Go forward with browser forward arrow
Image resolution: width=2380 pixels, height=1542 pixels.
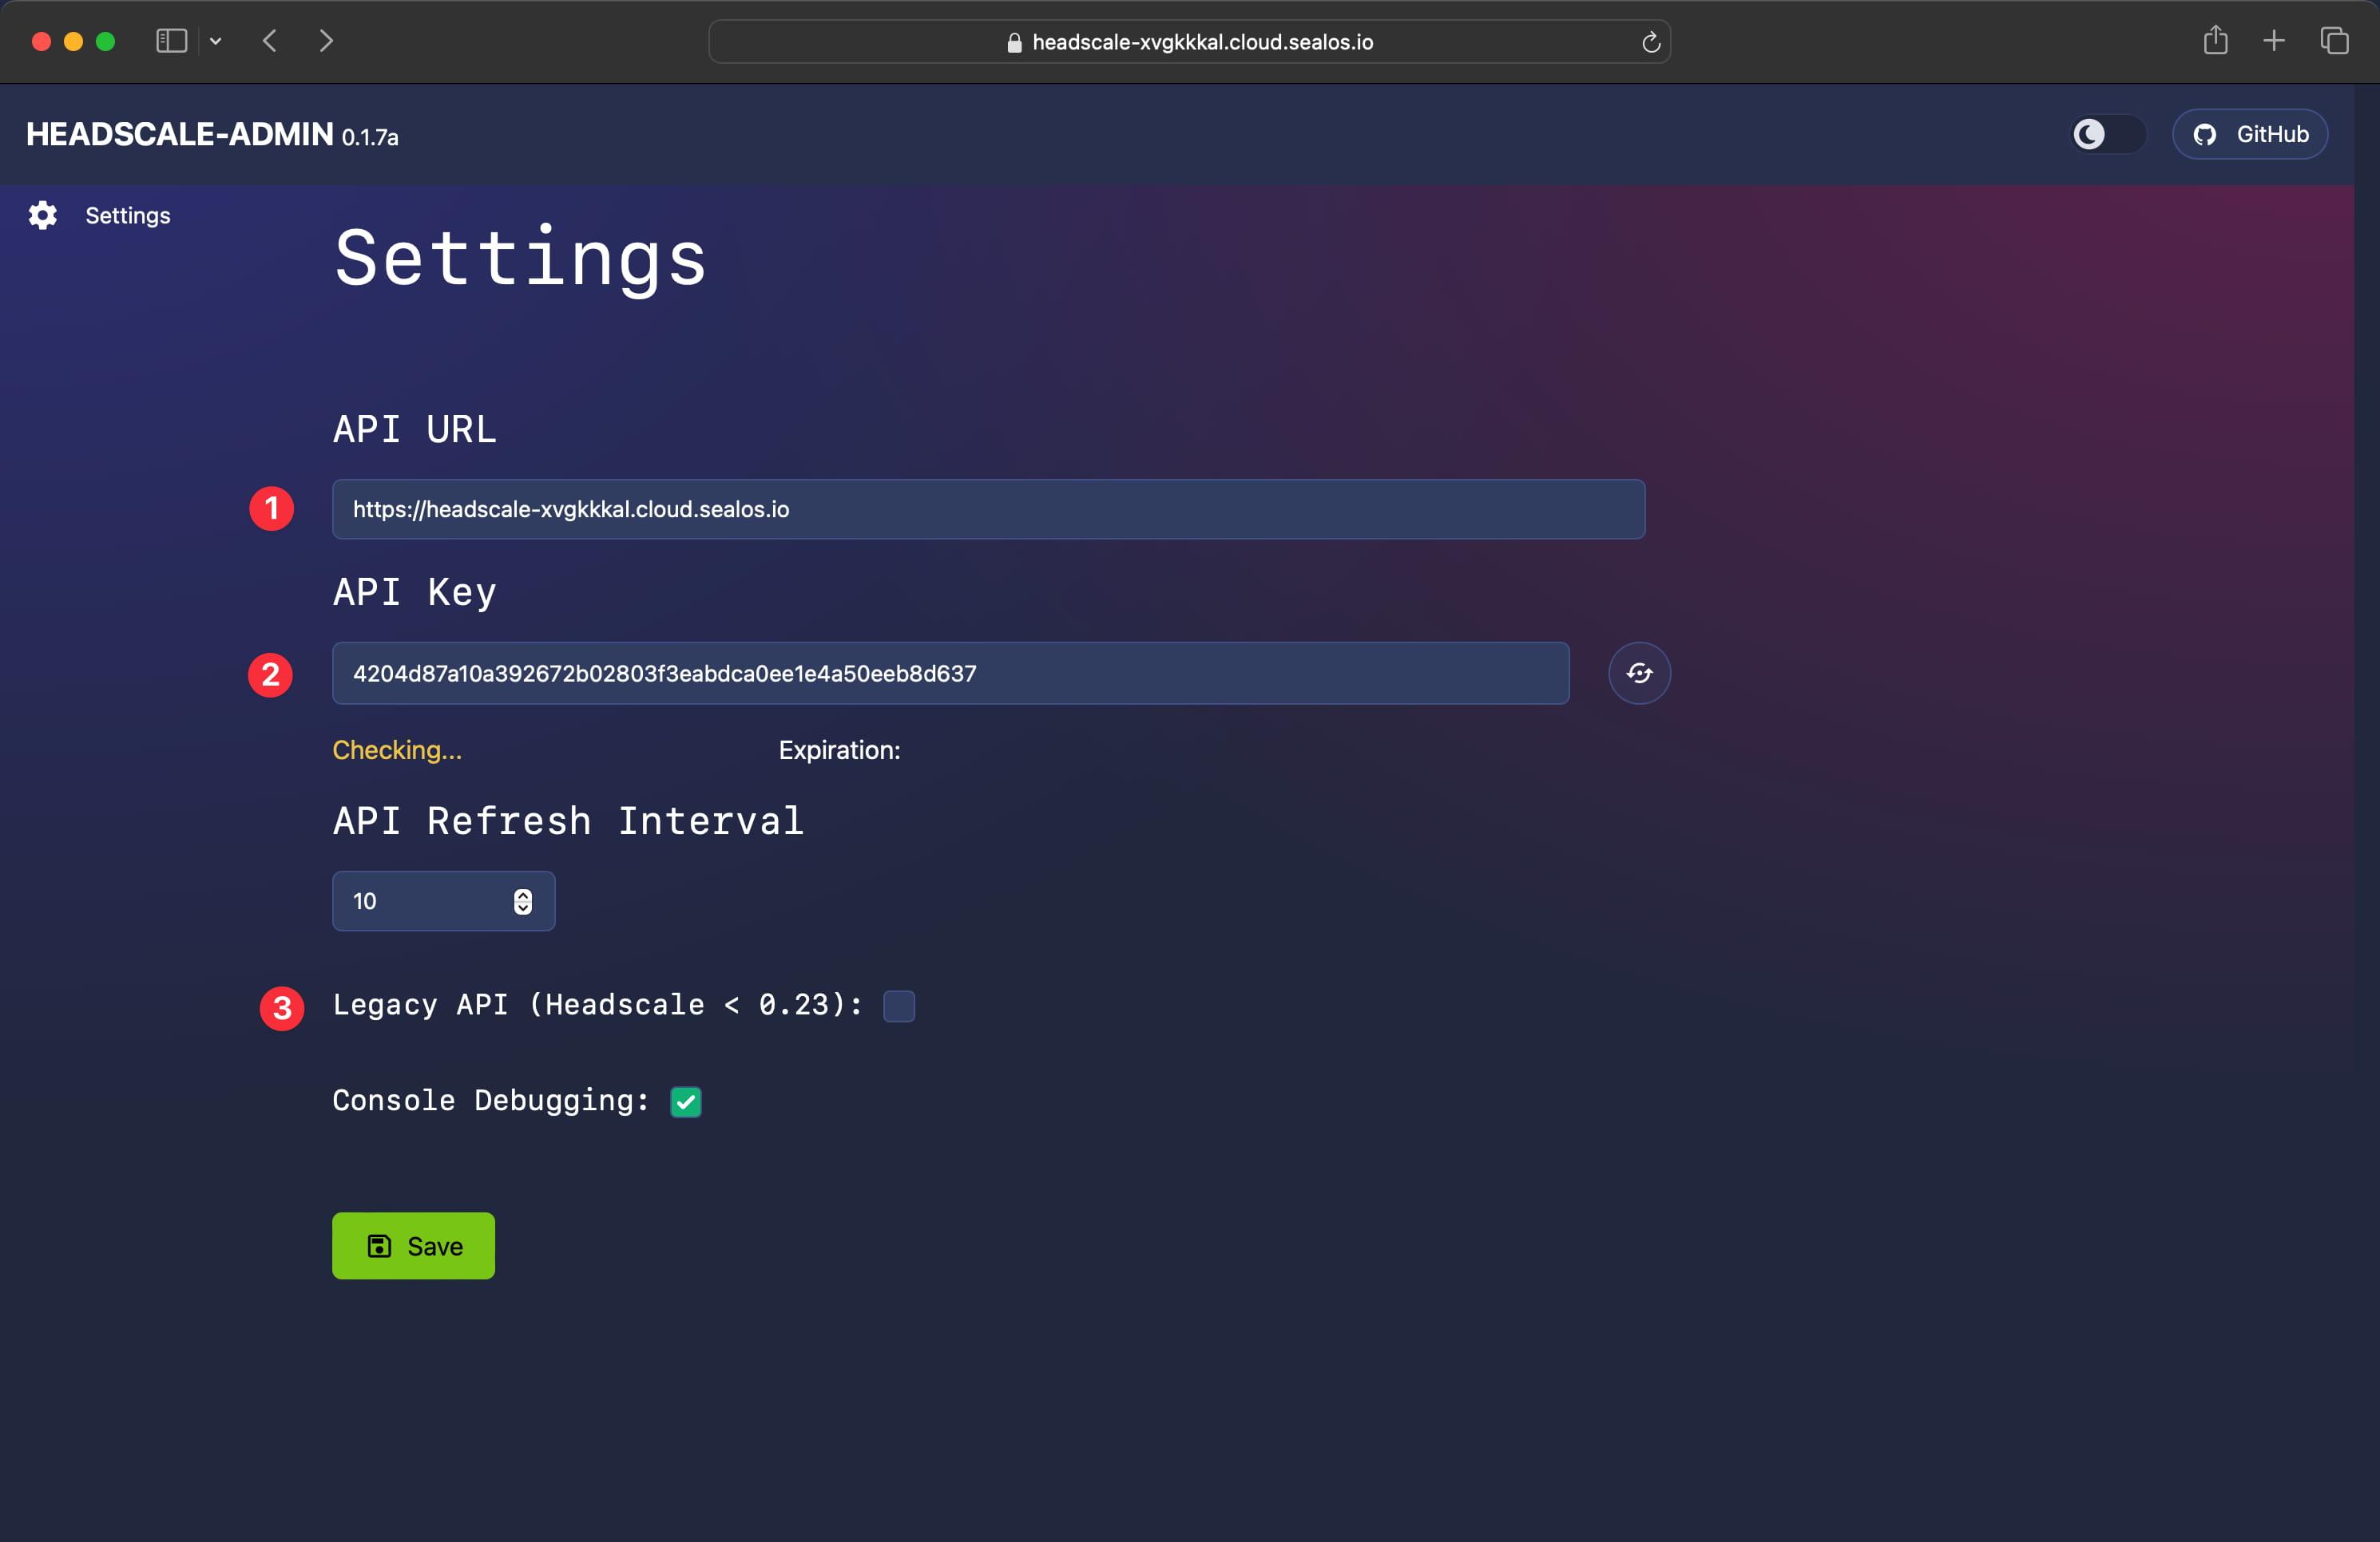326,41
